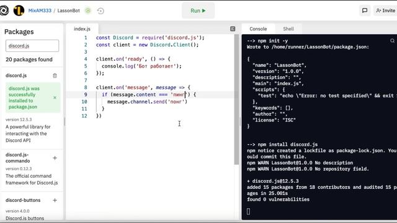The image size is (397, 223).
Task: Click 'version 0.12.3' label
Action: (x=19, y=168)
